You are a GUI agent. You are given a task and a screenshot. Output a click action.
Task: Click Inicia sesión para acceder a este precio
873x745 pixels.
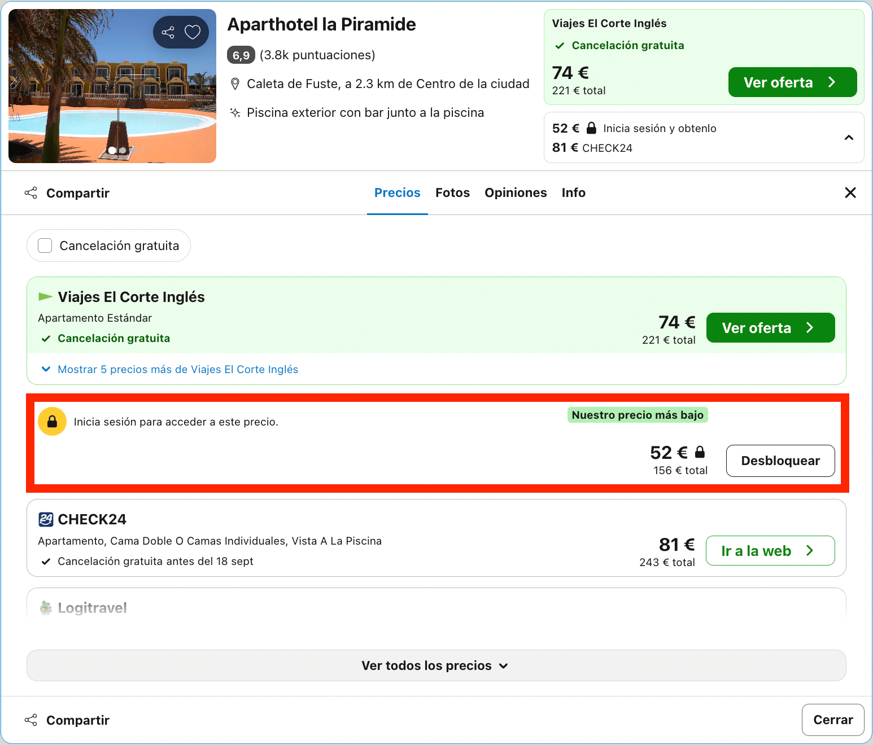coord(176,422)
